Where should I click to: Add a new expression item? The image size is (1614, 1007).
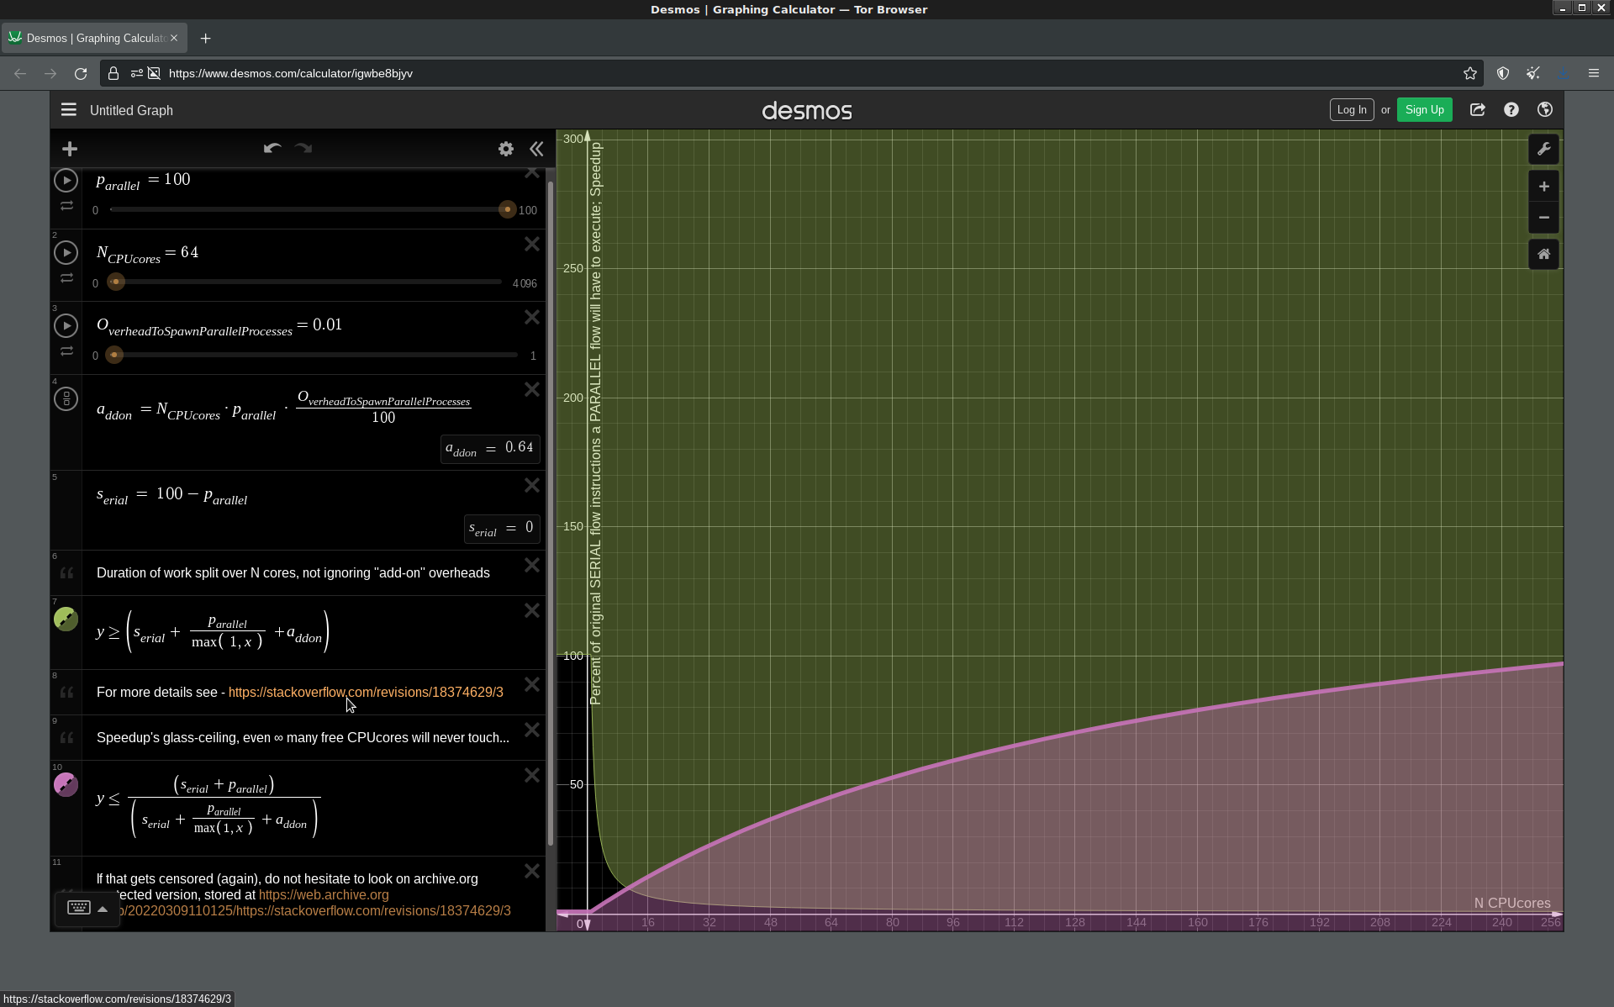(x=70, y=149)
